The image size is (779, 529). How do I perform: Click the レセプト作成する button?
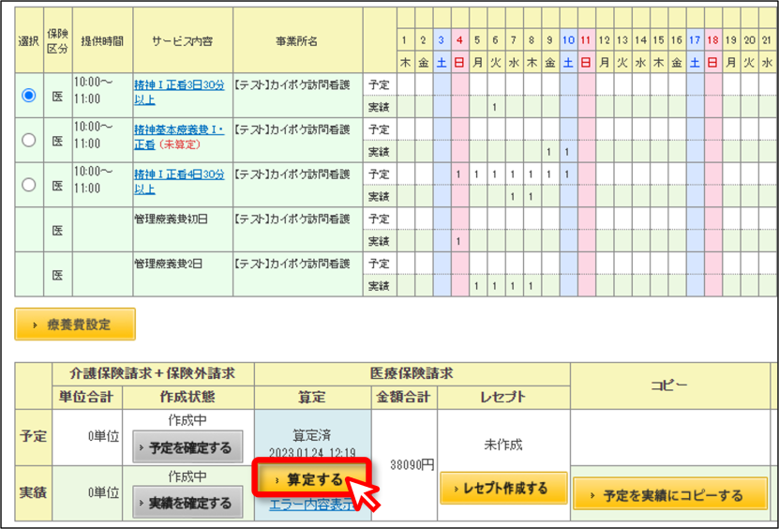tap(503, 489)
